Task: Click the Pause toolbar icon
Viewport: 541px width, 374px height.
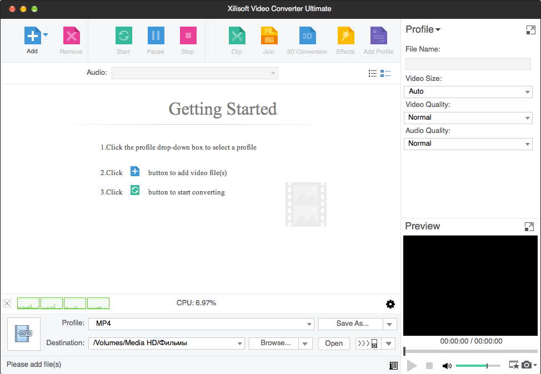Action: 156,35
